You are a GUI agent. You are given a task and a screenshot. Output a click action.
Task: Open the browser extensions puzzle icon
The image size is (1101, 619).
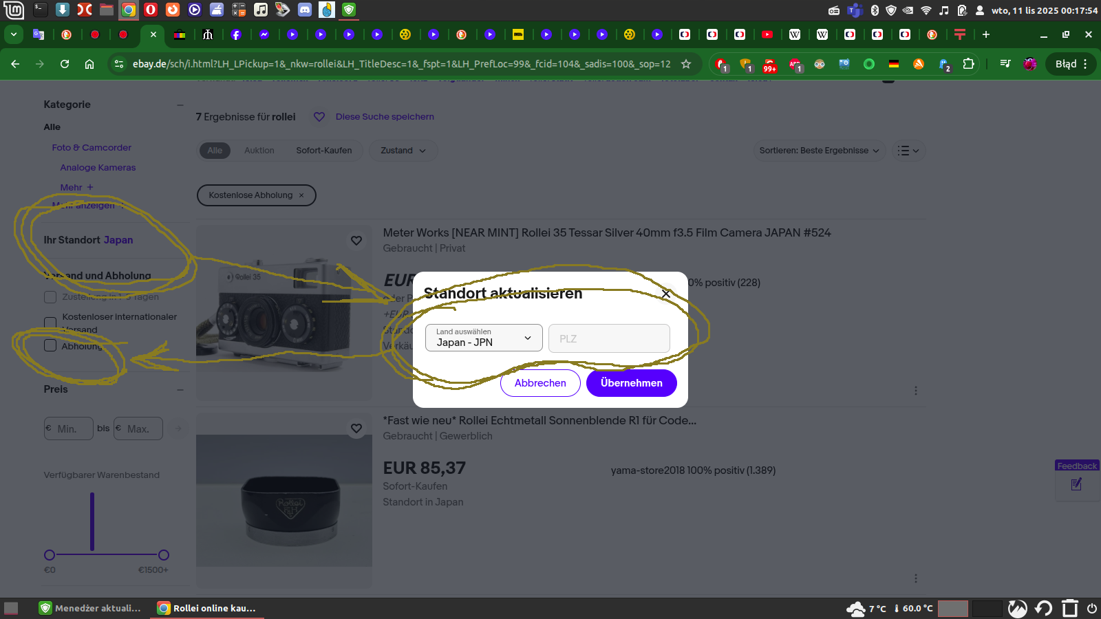(968, 64)
